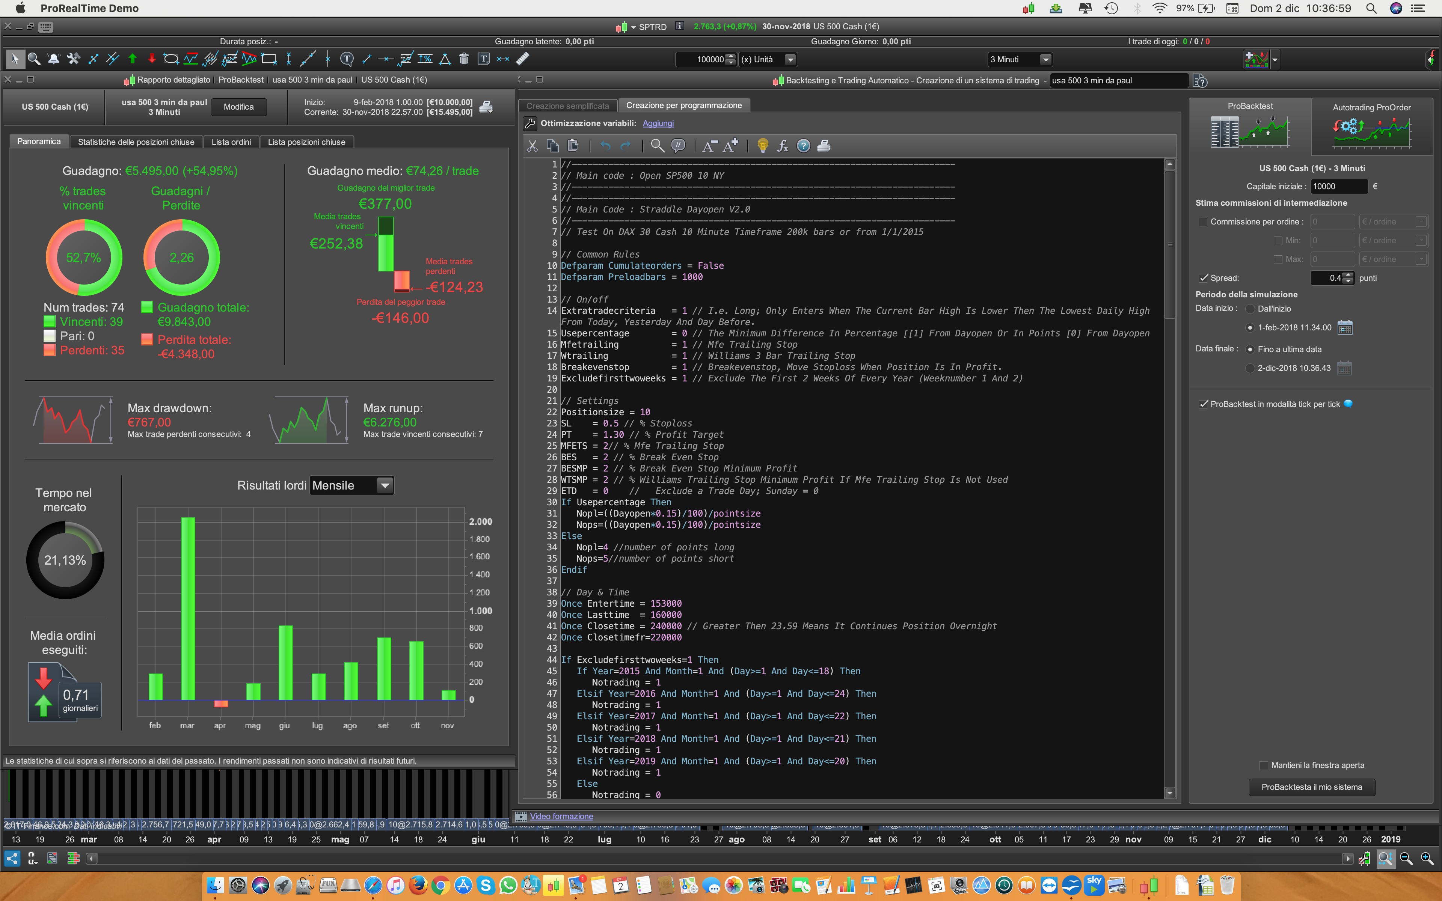
Task: Select the alert bell tool
Action: 54,59
